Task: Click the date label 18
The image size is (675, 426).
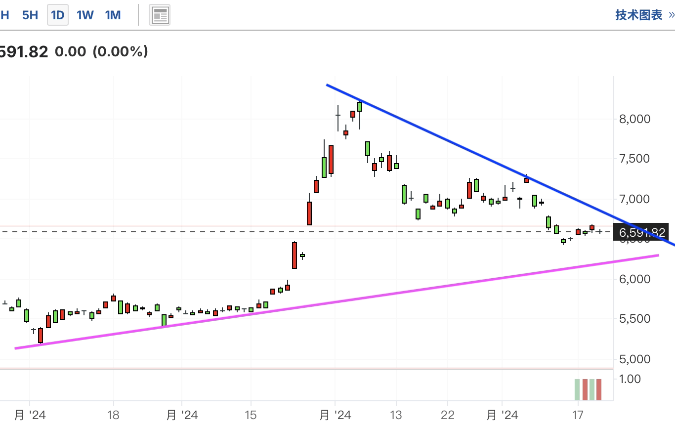Action: pos(114,415)
